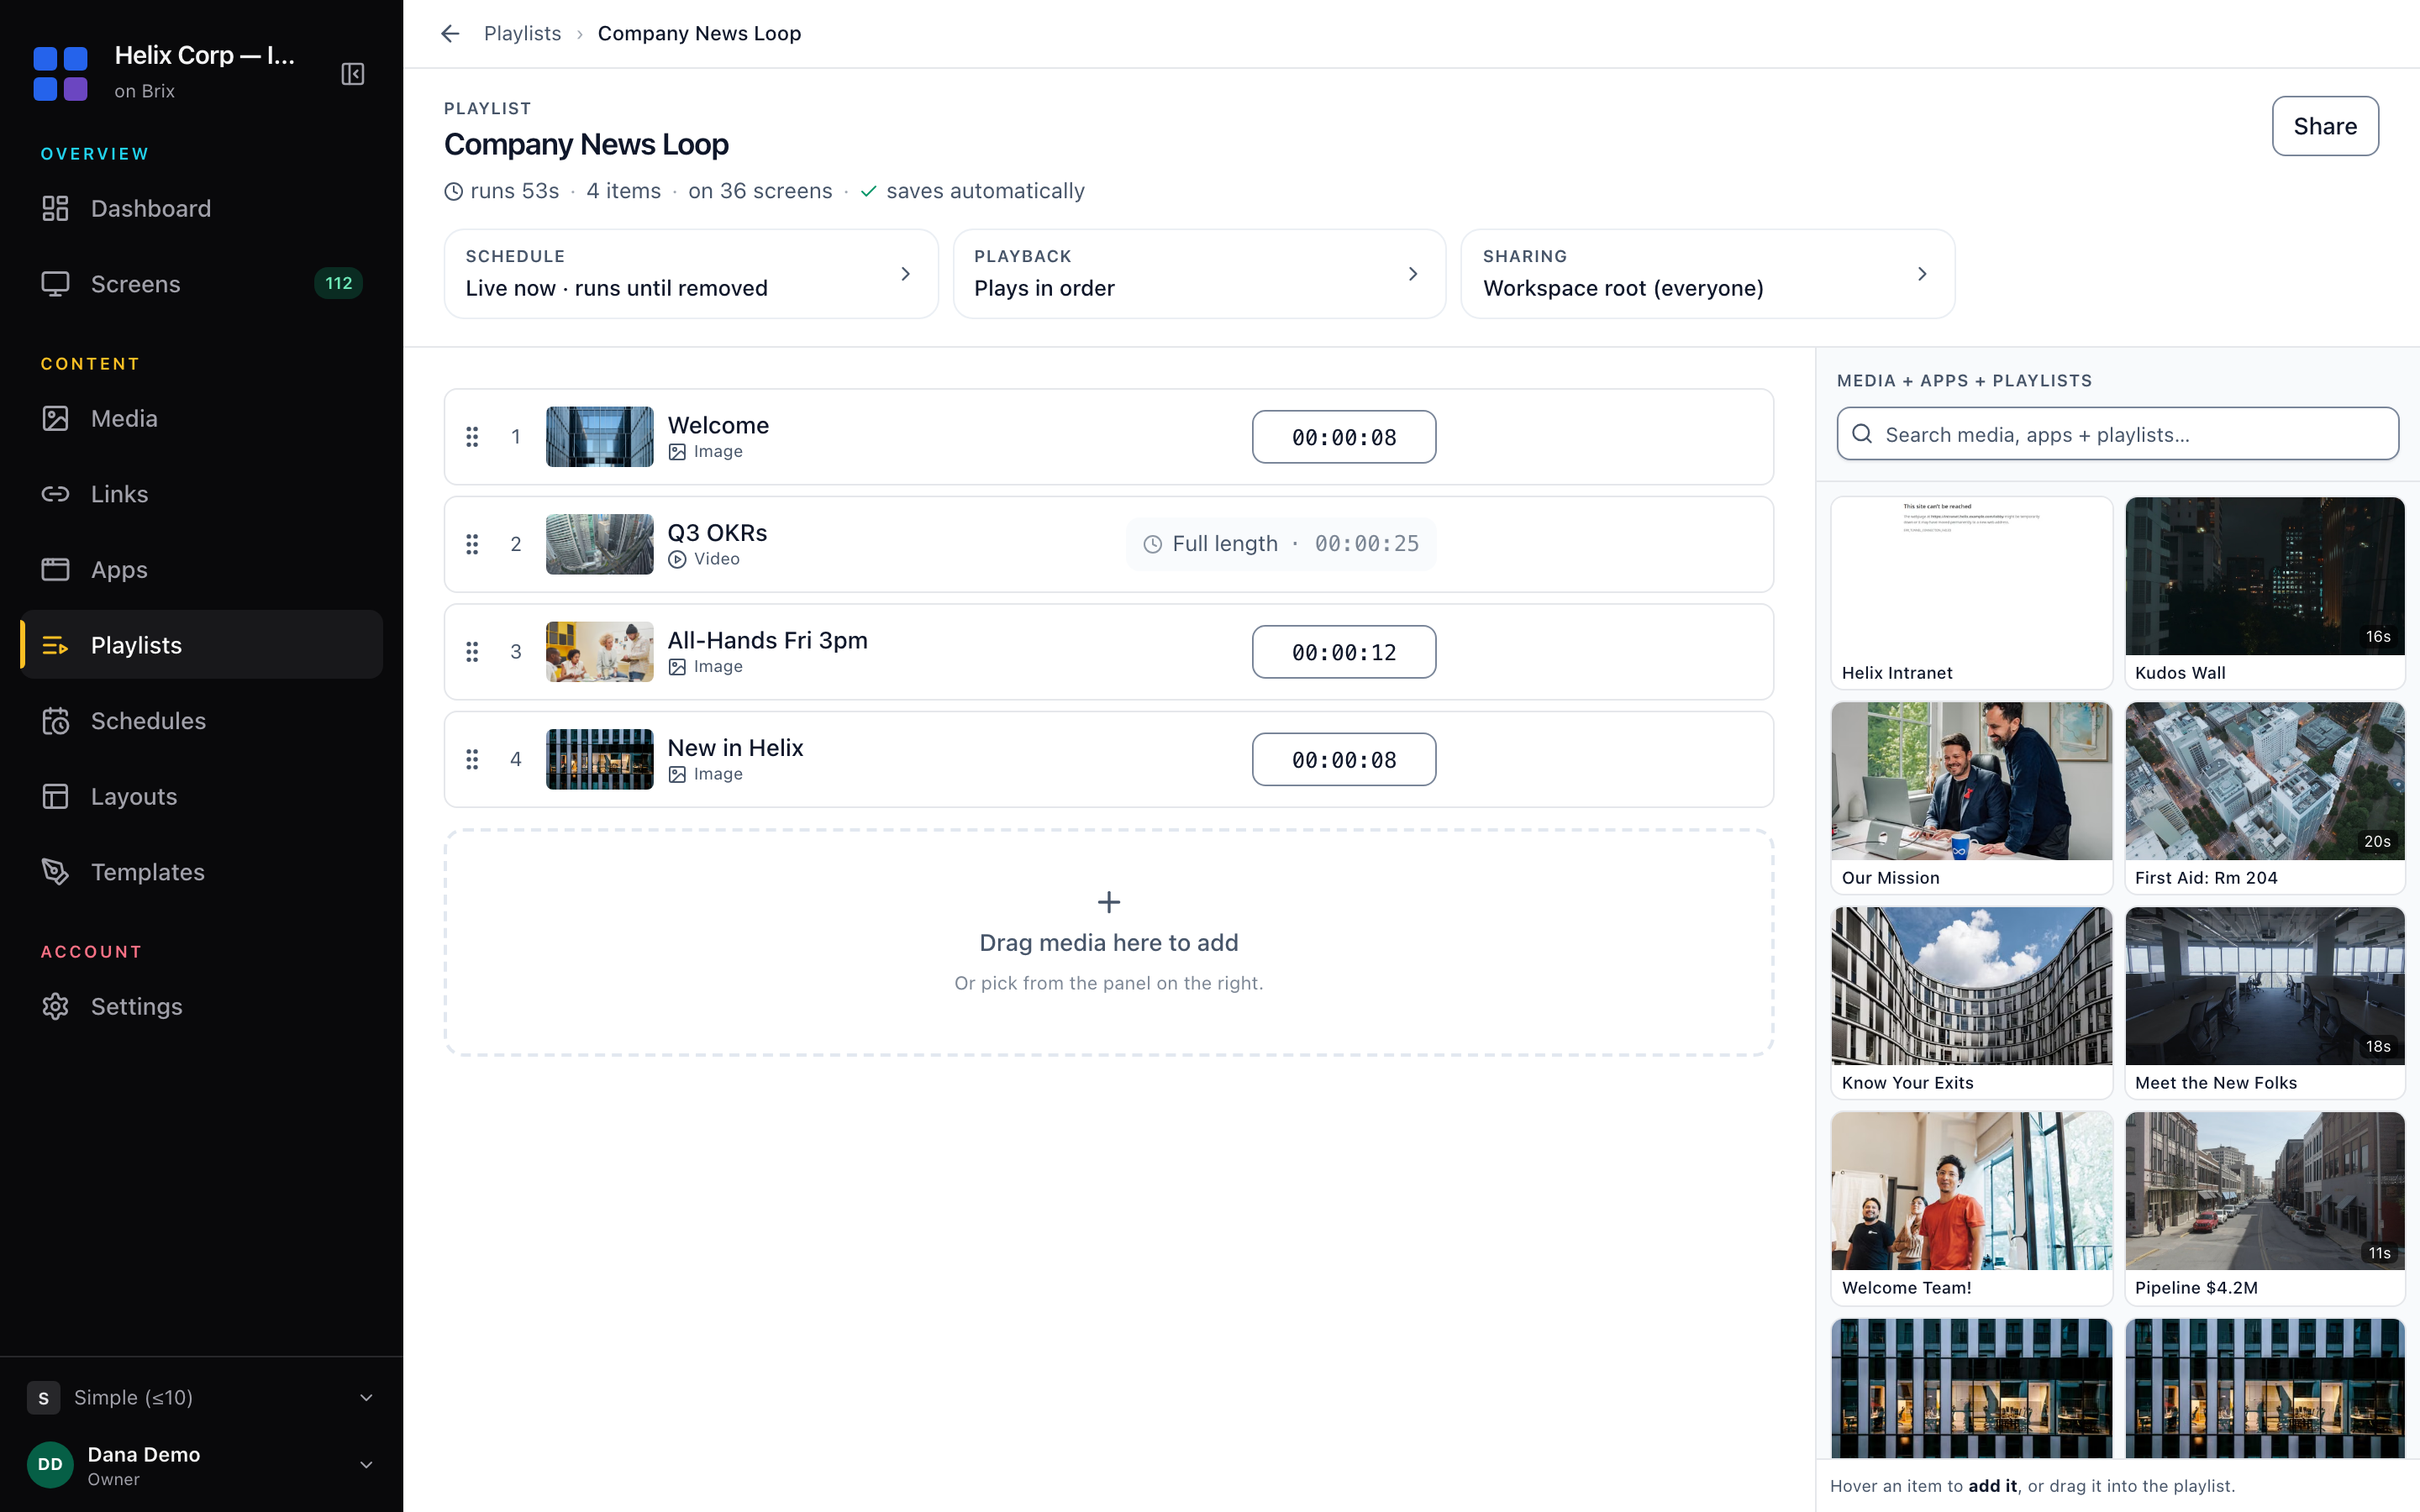
Task: Open the Schedules page
Action: (x=201, y=721)
